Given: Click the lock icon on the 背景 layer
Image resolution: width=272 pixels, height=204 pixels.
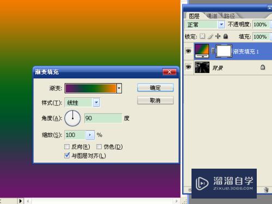Looking at the screenshot, I should coord(263,67).
